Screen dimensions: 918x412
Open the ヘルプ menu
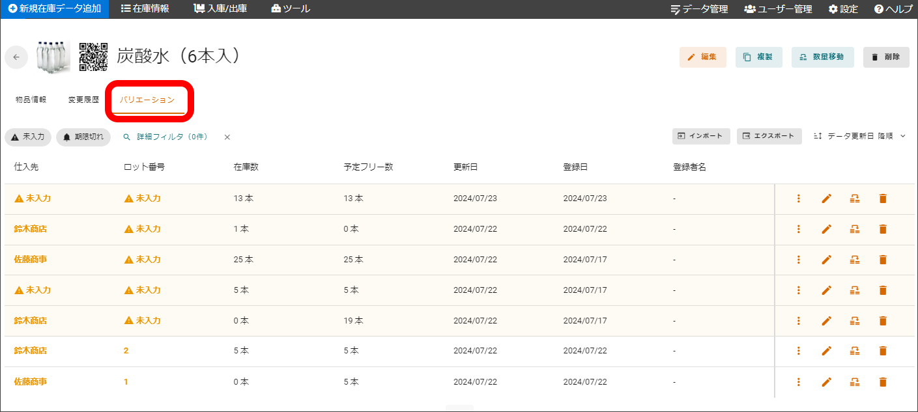(894, 9)
